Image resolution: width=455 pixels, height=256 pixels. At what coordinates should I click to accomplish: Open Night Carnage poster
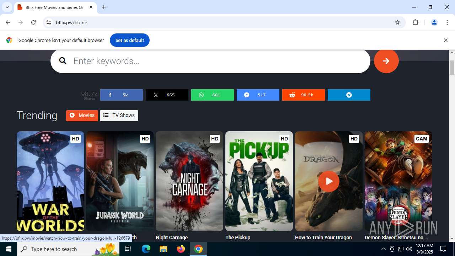189,181
